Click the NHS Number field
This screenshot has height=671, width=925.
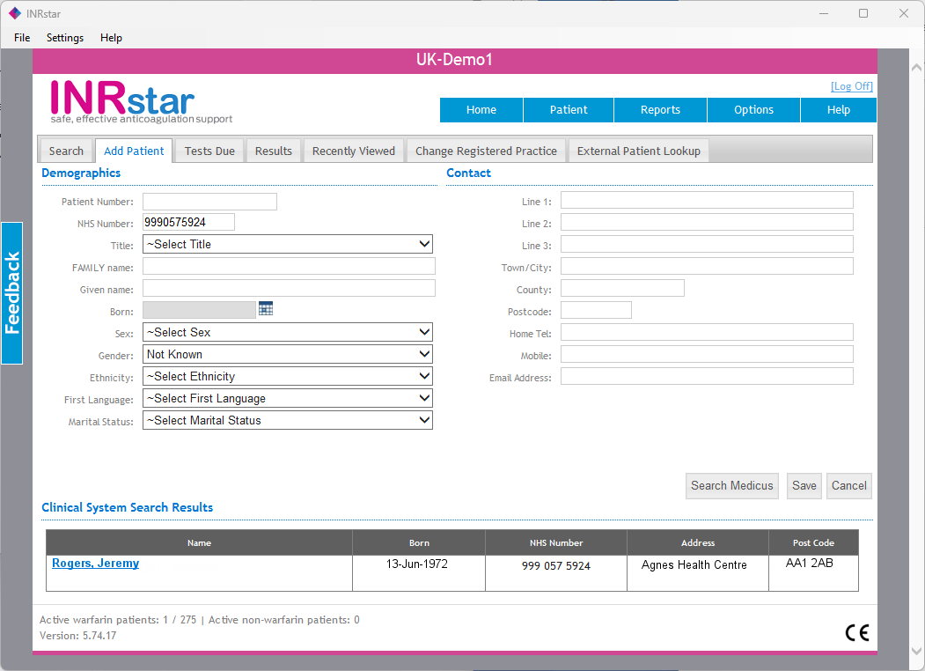coord(188,222)
